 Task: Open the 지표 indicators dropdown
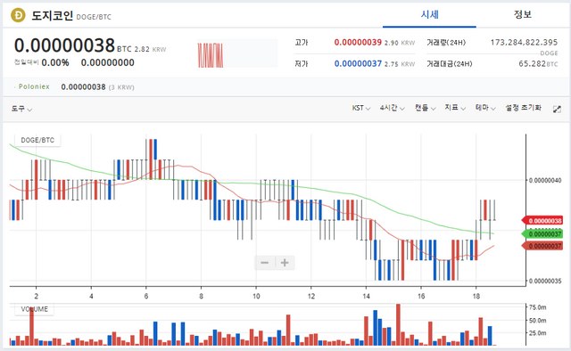[x=455, y=108]
